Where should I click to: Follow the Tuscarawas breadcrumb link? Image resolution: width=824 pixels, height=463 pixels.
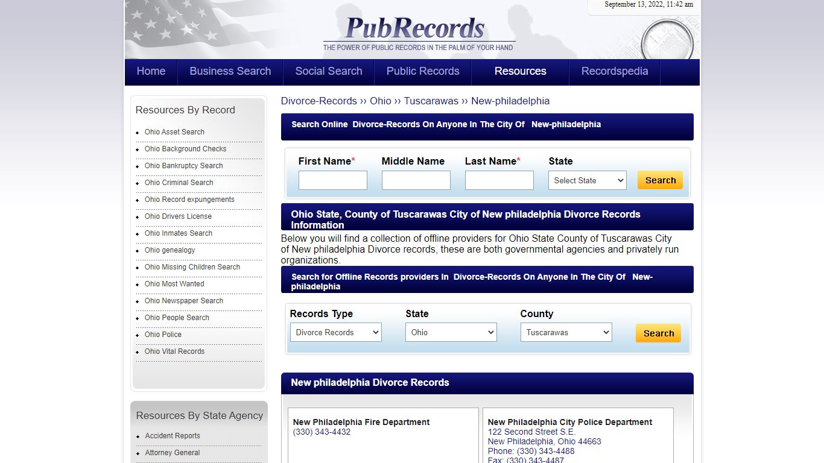(431, 101)
